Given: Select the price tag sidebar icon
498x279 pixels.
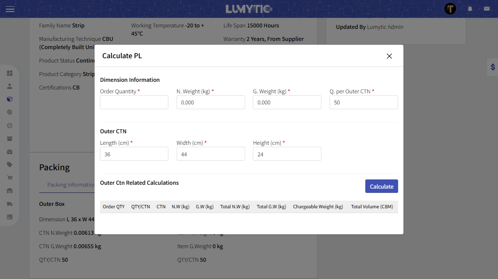Looking at the screenshot, I should pos(9,165).
